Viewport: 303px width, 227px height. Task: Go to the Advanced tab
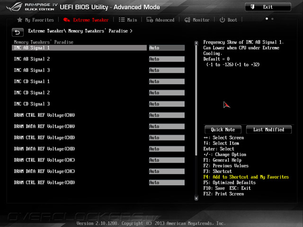point(160,20)
